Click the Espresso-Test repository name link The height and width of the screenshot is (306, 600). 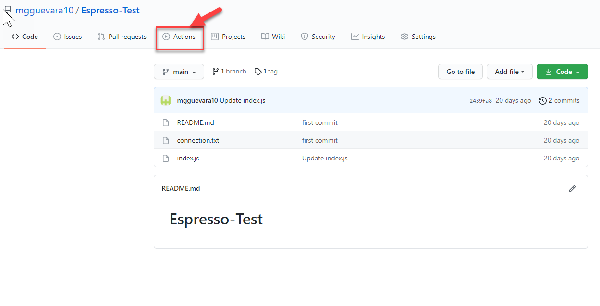click(x=110, y=10)
